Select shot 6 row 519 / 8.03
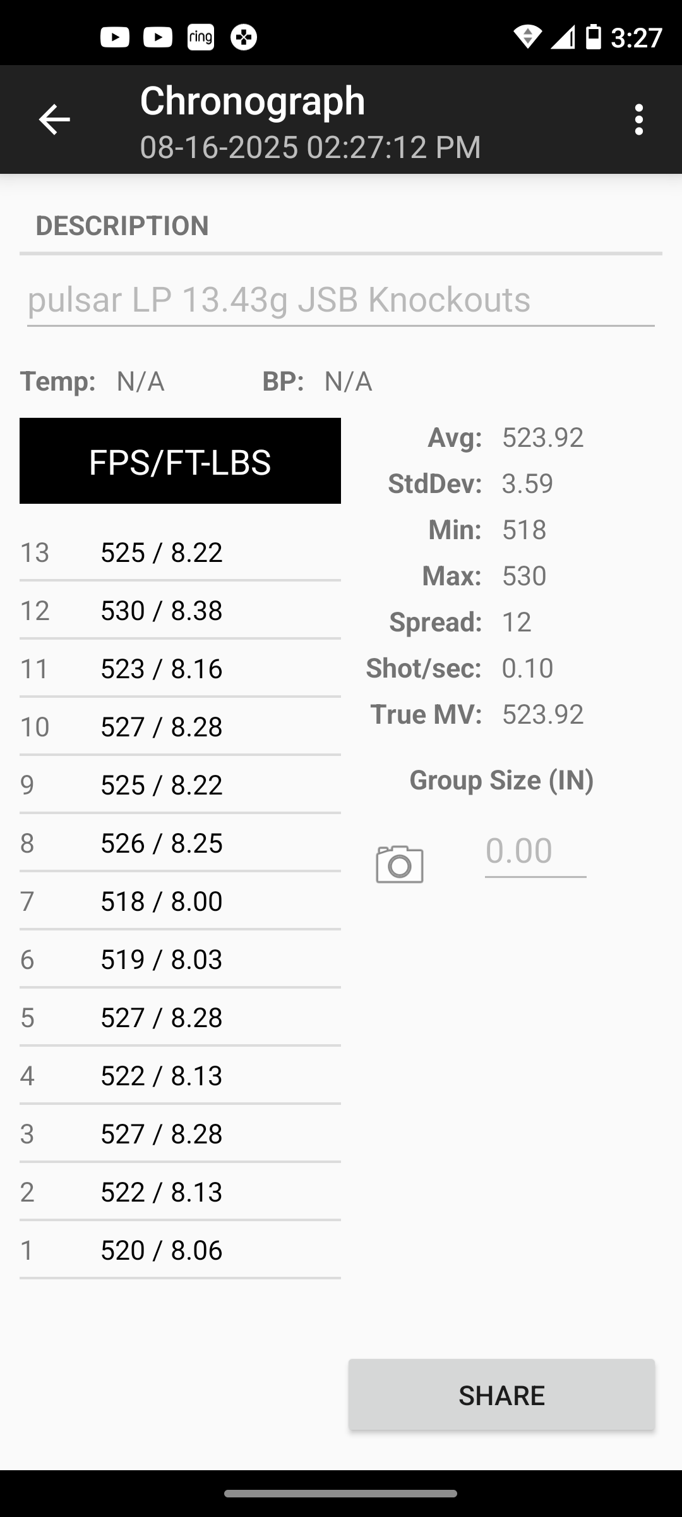The width and height of the screenshot is (682, 1517). 180,959
